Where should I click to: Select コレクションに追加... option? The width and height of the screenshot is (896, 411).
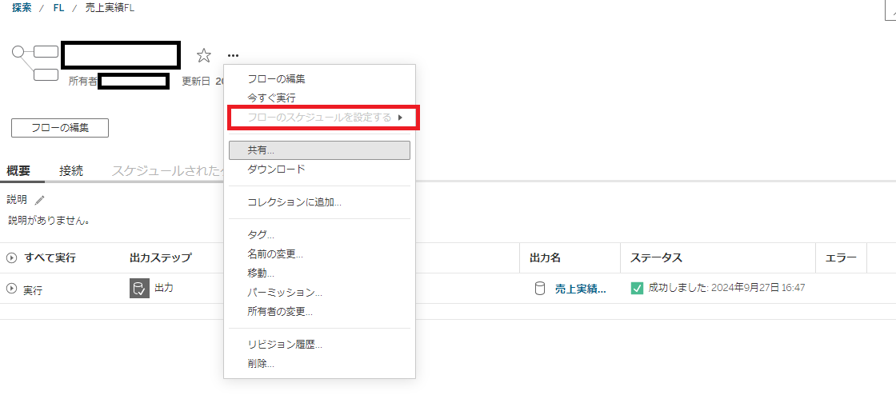319,202
